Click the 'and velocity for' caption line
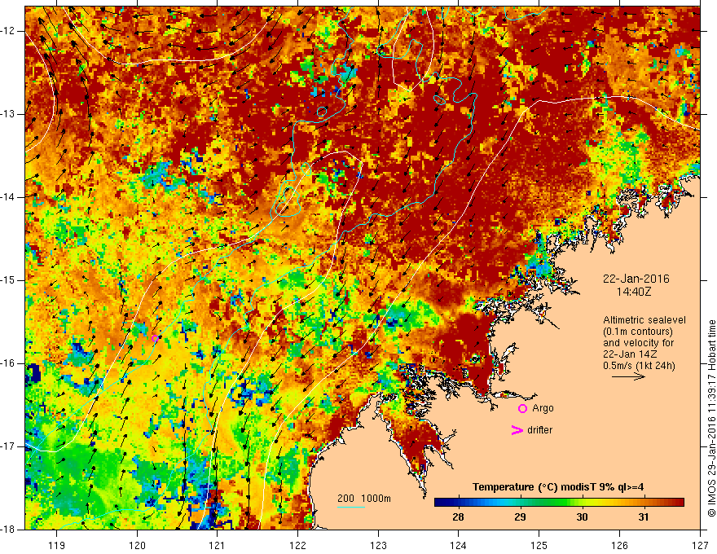 pyautogui.click(x=638, y=343)
